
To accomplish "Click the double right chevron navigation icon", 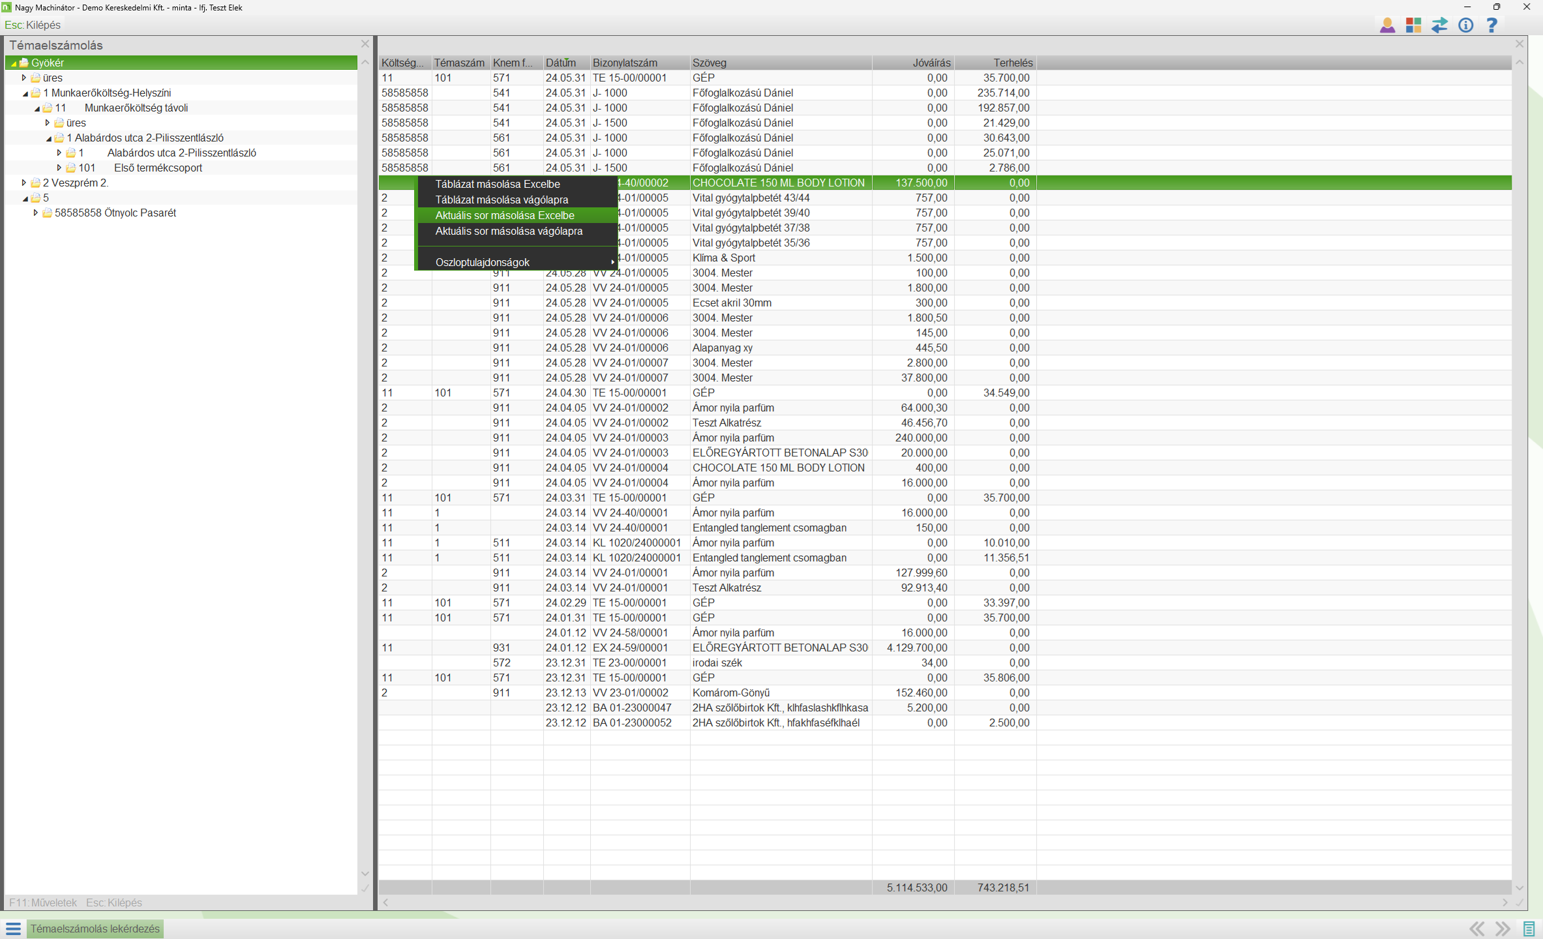I will click(x=1503, y=929).
